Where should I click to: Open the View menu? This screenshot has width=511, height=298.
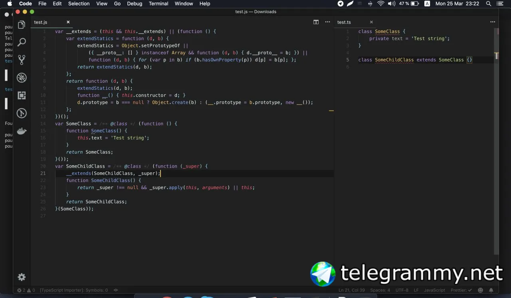102,4
